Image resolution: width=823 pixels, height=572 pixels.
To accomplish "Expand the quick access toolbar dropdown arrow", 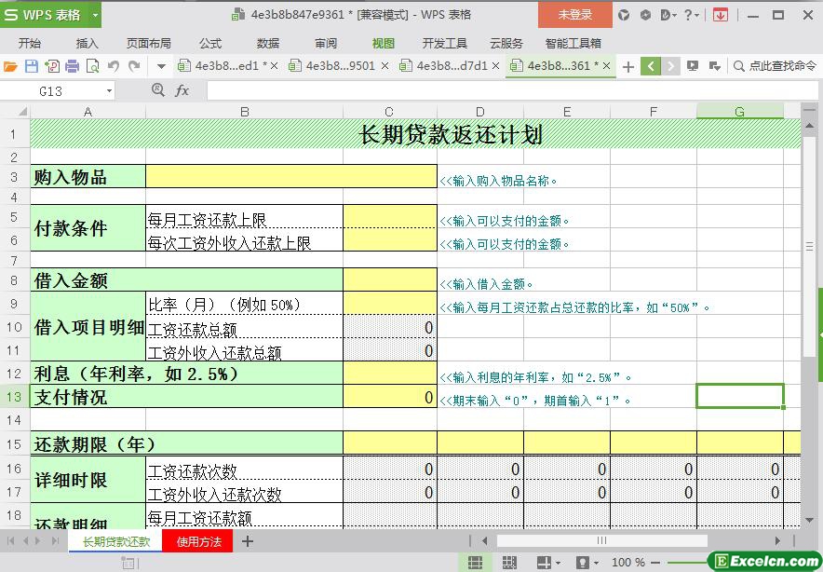I will pyautogui.click(x=161, y=66).
